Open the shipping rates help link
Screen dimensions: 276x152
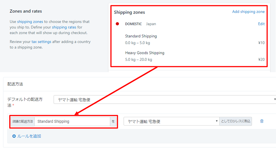(64, 27)
